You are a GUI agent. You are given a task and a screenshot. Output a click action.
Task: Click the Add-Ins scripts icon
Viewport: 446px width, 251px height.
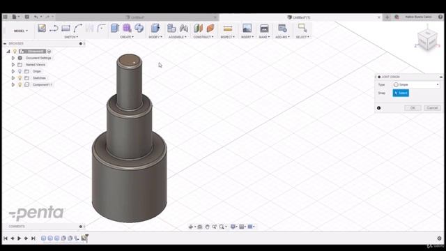(282, 28)
